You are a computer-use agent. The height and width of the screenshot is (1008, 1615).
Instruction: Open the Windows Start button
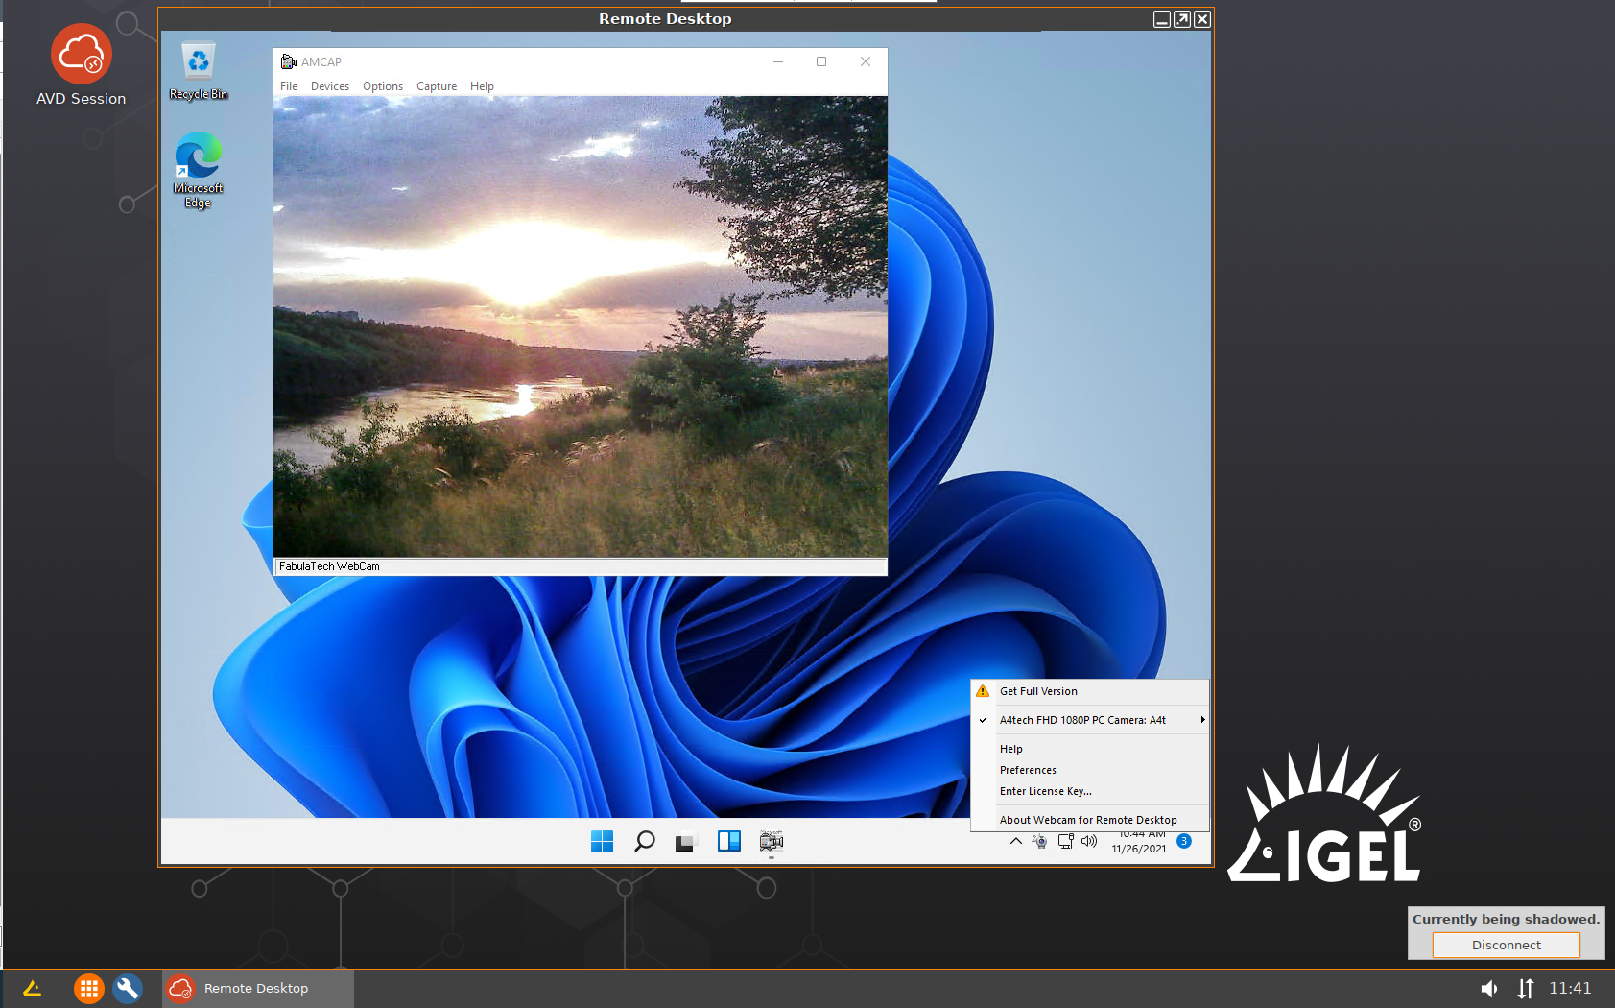coord(603,842)
